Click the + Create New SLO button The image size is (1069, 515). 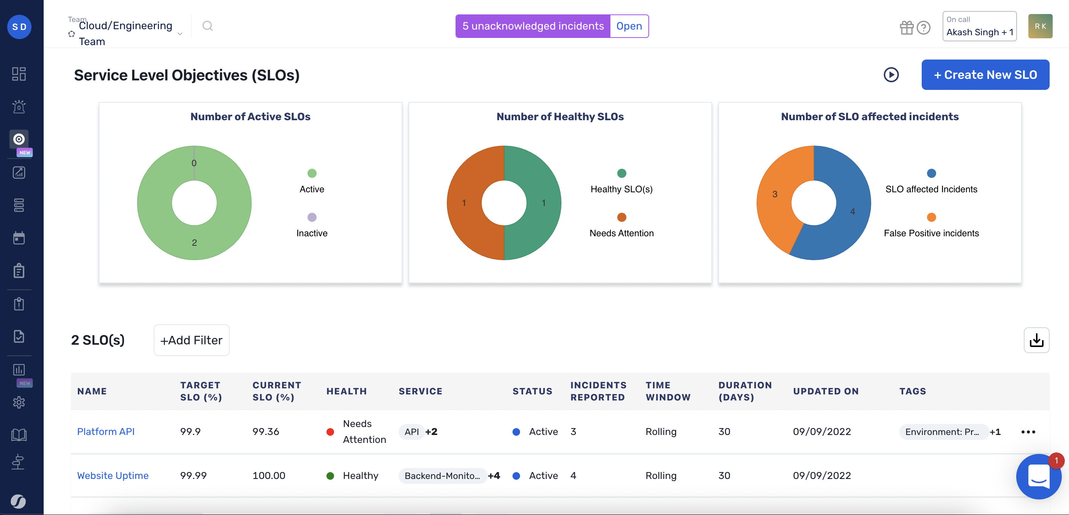pyautogui.click(x=985, y=75)
